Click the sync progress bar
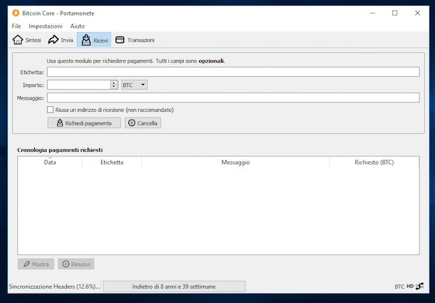 [174, 287]
